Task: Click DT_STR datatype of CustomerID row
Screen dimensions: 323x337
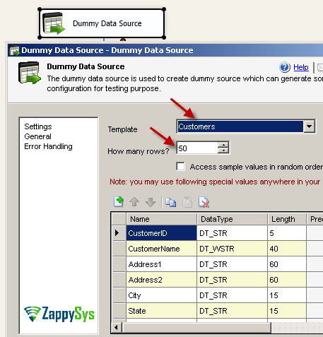Action: (x=232, y=233)
